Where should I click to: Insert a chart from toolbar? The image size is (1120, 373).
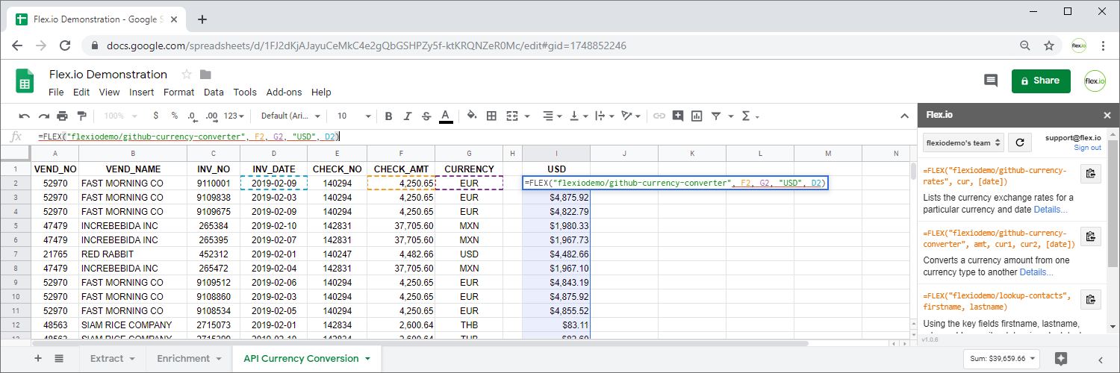tap(697, 116)
